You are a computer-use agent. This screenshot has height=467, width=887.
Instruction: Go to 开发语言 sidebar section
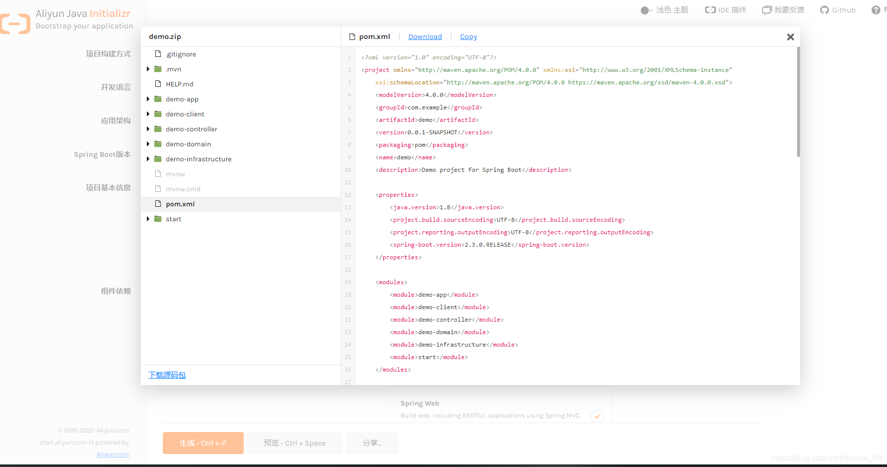coord(116,87)
